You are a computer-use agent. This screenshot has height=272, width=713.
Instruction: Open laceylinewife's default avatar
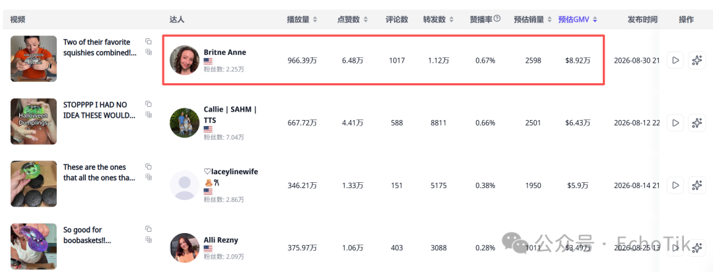coord(185,185)
